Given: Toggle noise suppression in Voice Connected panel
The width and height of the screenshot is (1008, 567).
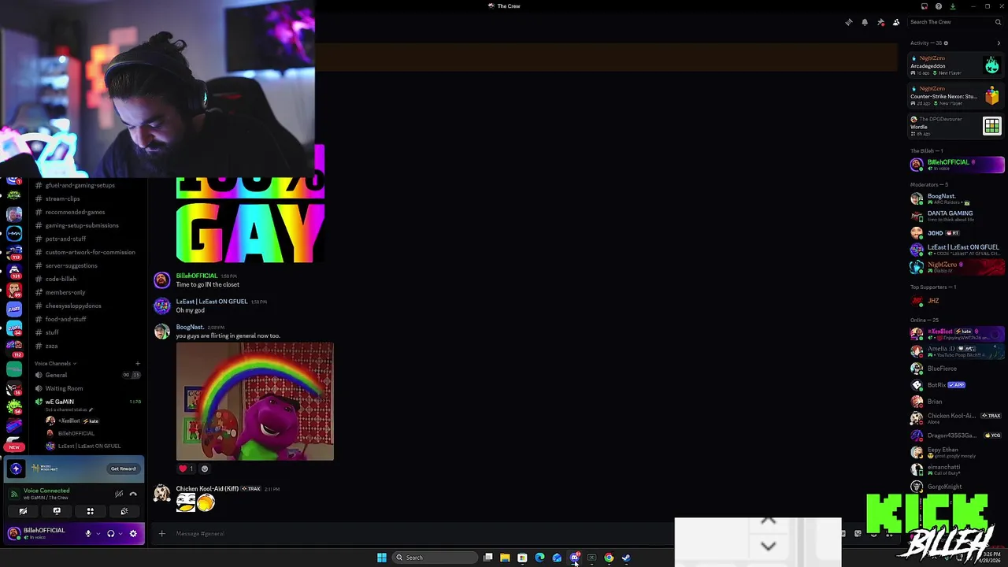Looking at the screenshot, I should [119, 494].
